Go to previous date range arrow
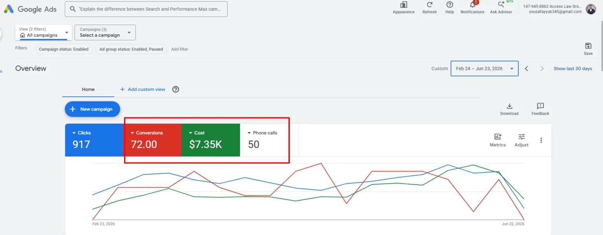603x235 pixels. click(526, 69)
